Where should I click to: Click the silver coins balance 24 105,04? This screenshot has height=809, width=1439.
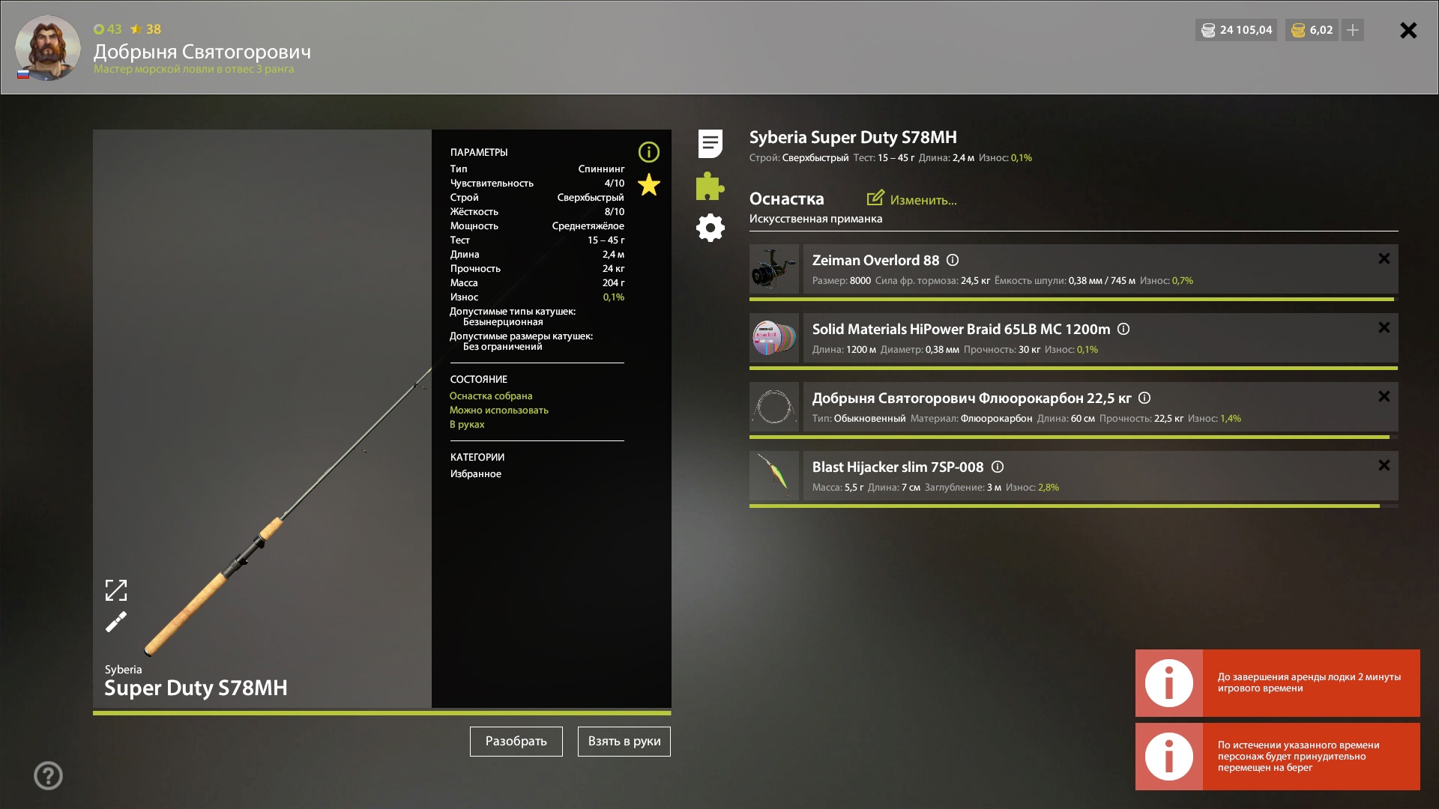coord(1237,30)
